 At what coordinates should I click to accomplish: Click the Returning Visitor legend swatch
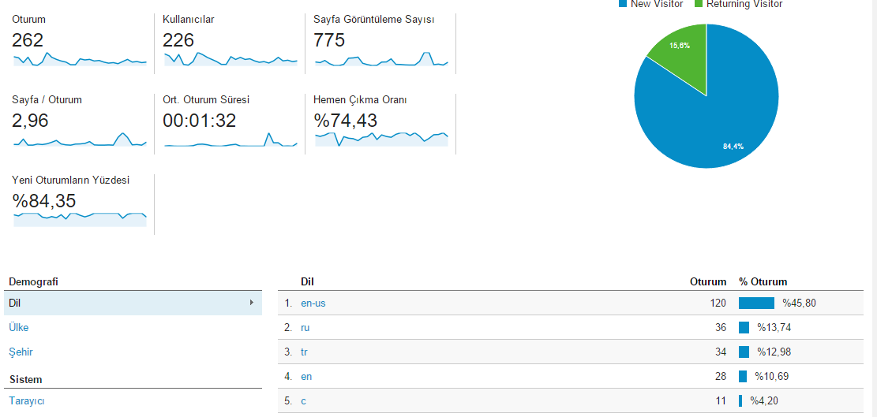coord(699,4)
